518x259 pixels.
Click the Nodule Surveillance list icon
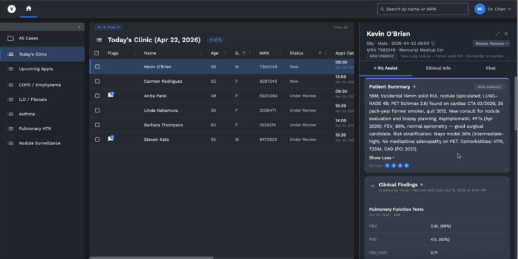click(x=10, y=143)
